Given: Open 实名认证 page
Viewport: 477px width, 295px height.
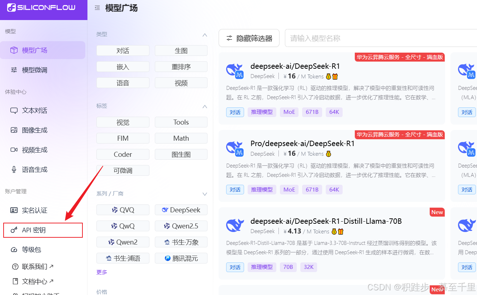Looking at the screenshot, I should tap(43, 210).
